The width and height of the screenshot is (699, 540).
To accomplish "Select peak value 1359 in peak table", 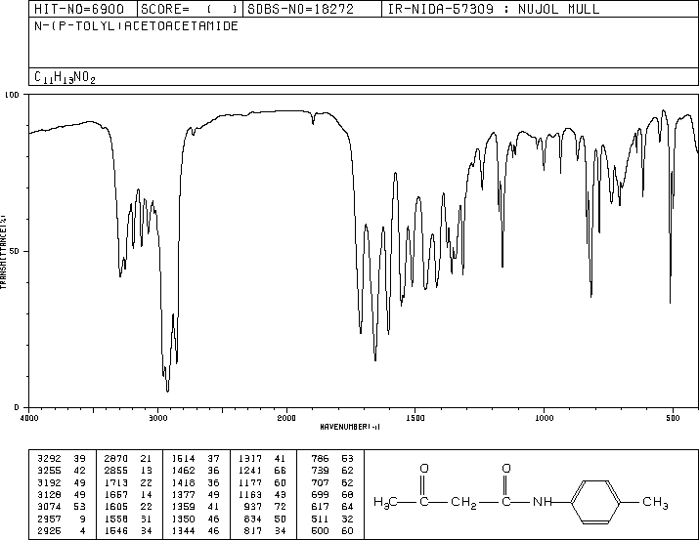I will tap(183, 507).
